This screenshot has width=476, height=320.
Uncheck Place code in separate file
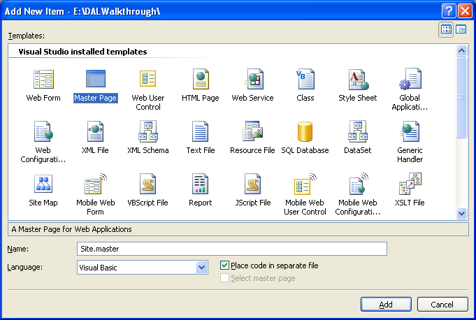[x=224, y=266]
